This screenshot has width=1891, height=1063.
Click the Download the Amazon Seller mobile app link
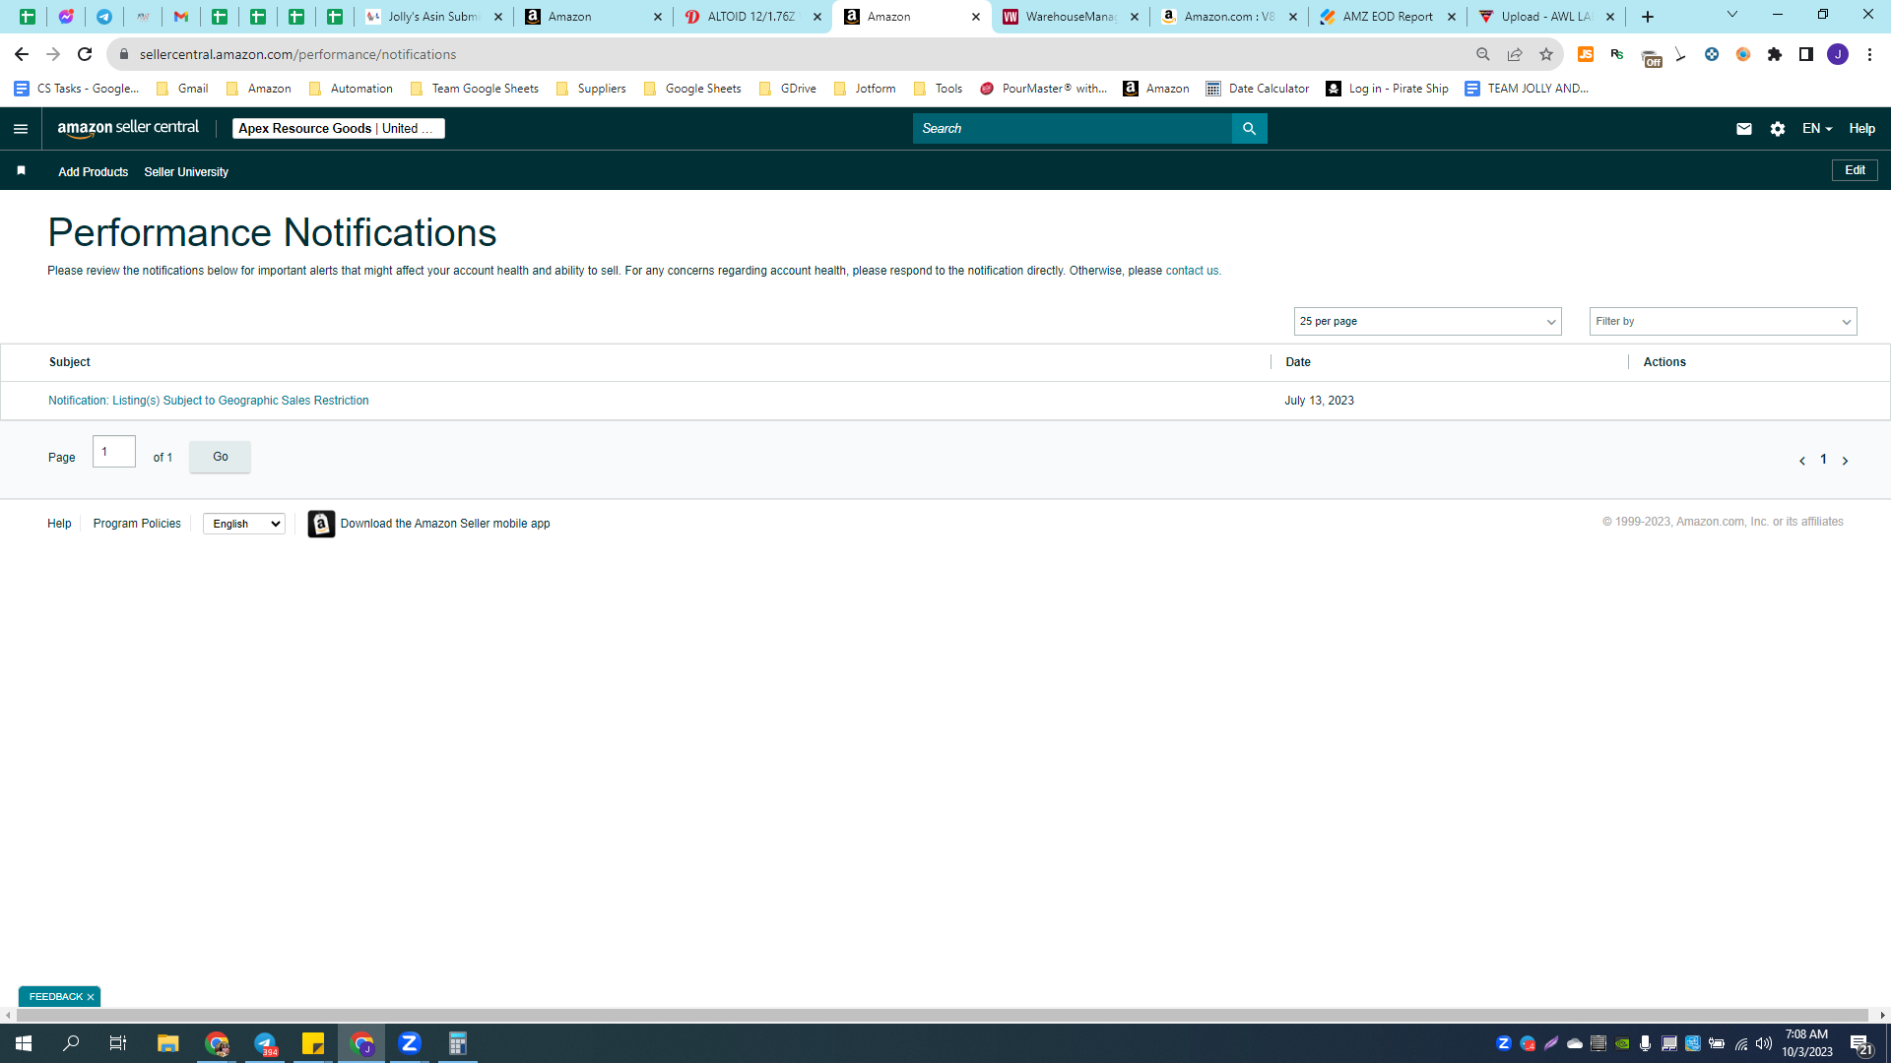pyautogui.click(x=445, y=524)
